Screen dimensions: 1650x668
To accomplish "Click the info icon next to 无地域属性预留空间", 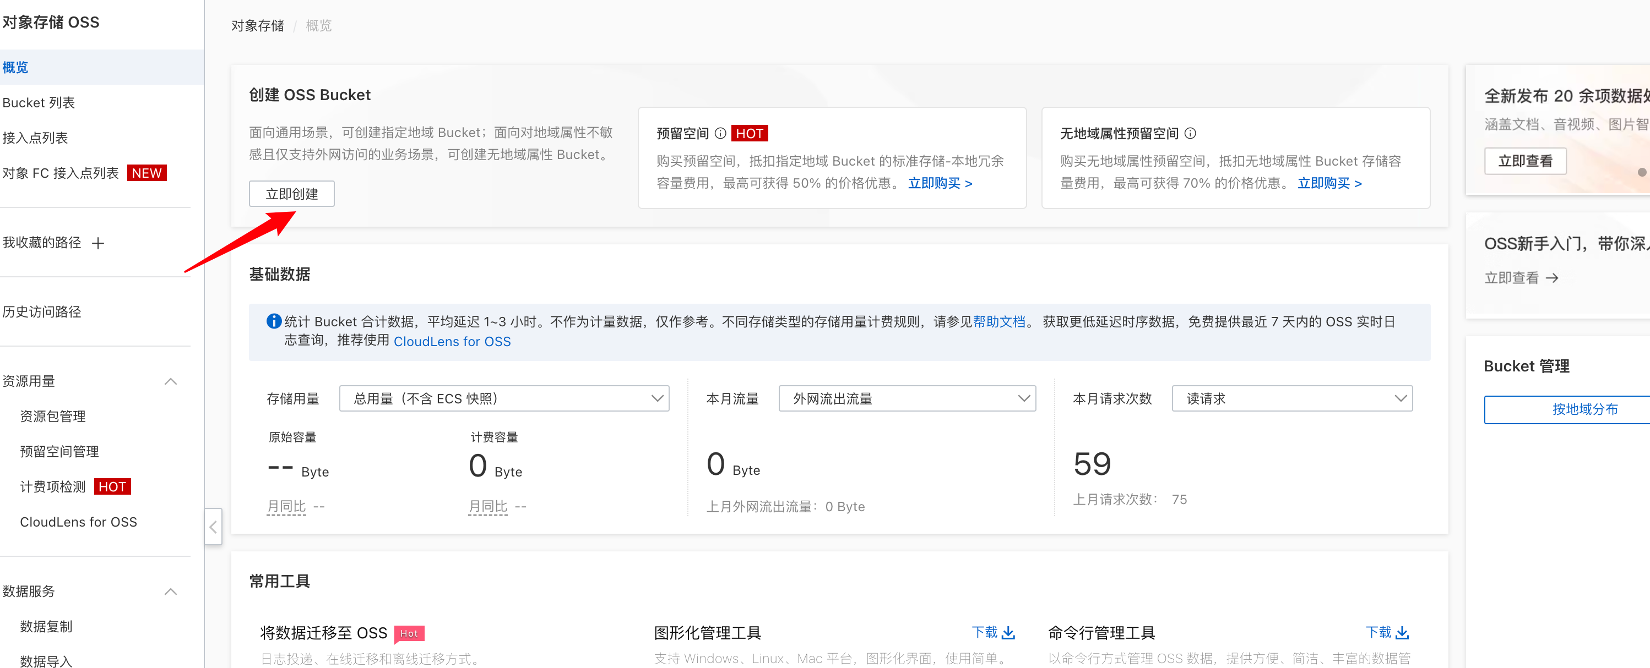I will coord(1190,133).
